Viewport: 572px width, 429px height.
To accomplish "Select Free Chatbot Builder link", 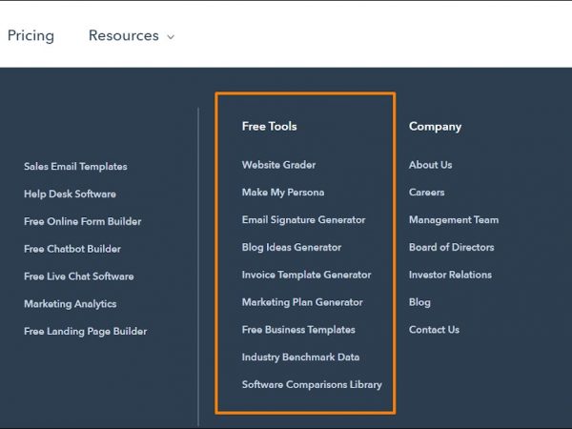I will coord(72,250).
